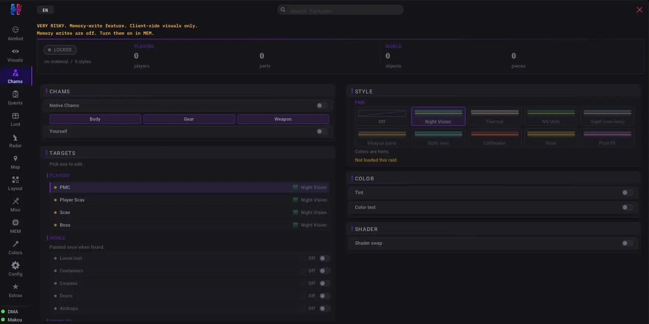Click the PMC row color chip
Image resolution: width=649 pixels, height=324 pixels.
(296, 187)
